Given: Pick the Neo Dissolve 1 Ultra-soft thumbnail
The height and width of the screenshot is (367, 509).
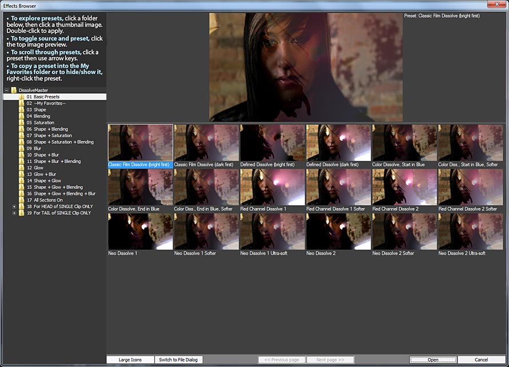Looking at the screenshot, I should pyautogui.click(x=272, y=231).
